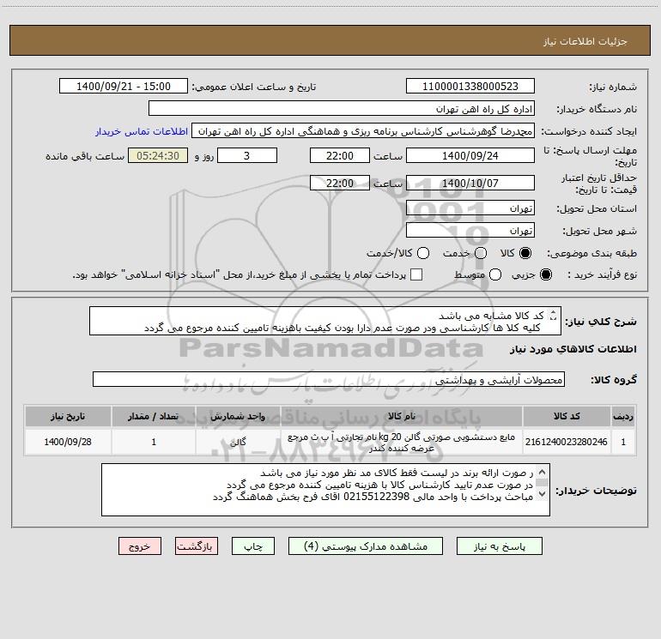Click the خروج exit button
The image size is (661, 639).
tap(140, 546)
